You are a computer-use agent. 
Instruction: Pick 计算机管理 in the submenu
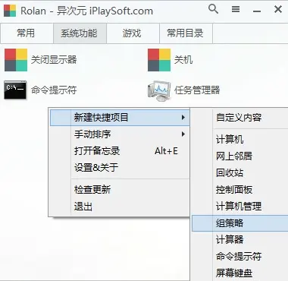(x=240, y=207)
